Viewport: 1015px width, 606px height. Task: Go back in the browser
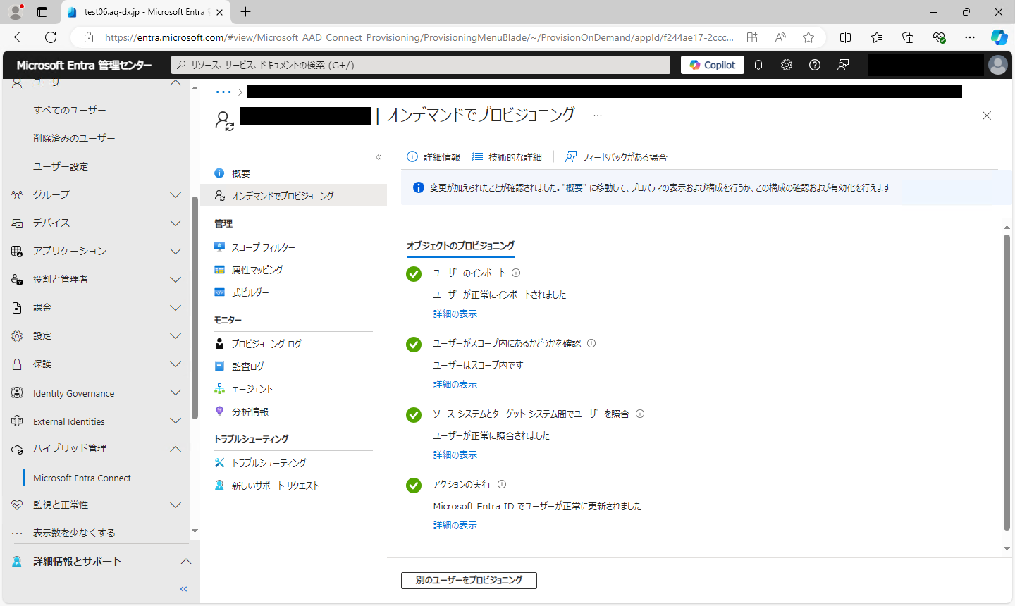point(20,37)
